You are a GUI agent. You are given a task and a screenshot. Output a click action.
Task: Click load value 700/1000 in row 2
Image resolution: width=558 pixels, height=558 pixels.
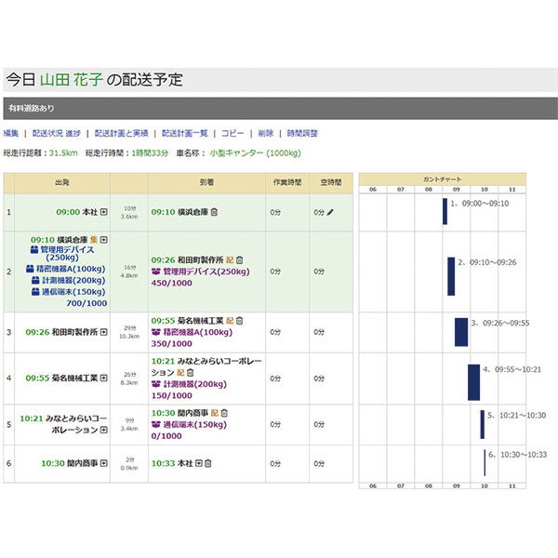coord(86,303)
